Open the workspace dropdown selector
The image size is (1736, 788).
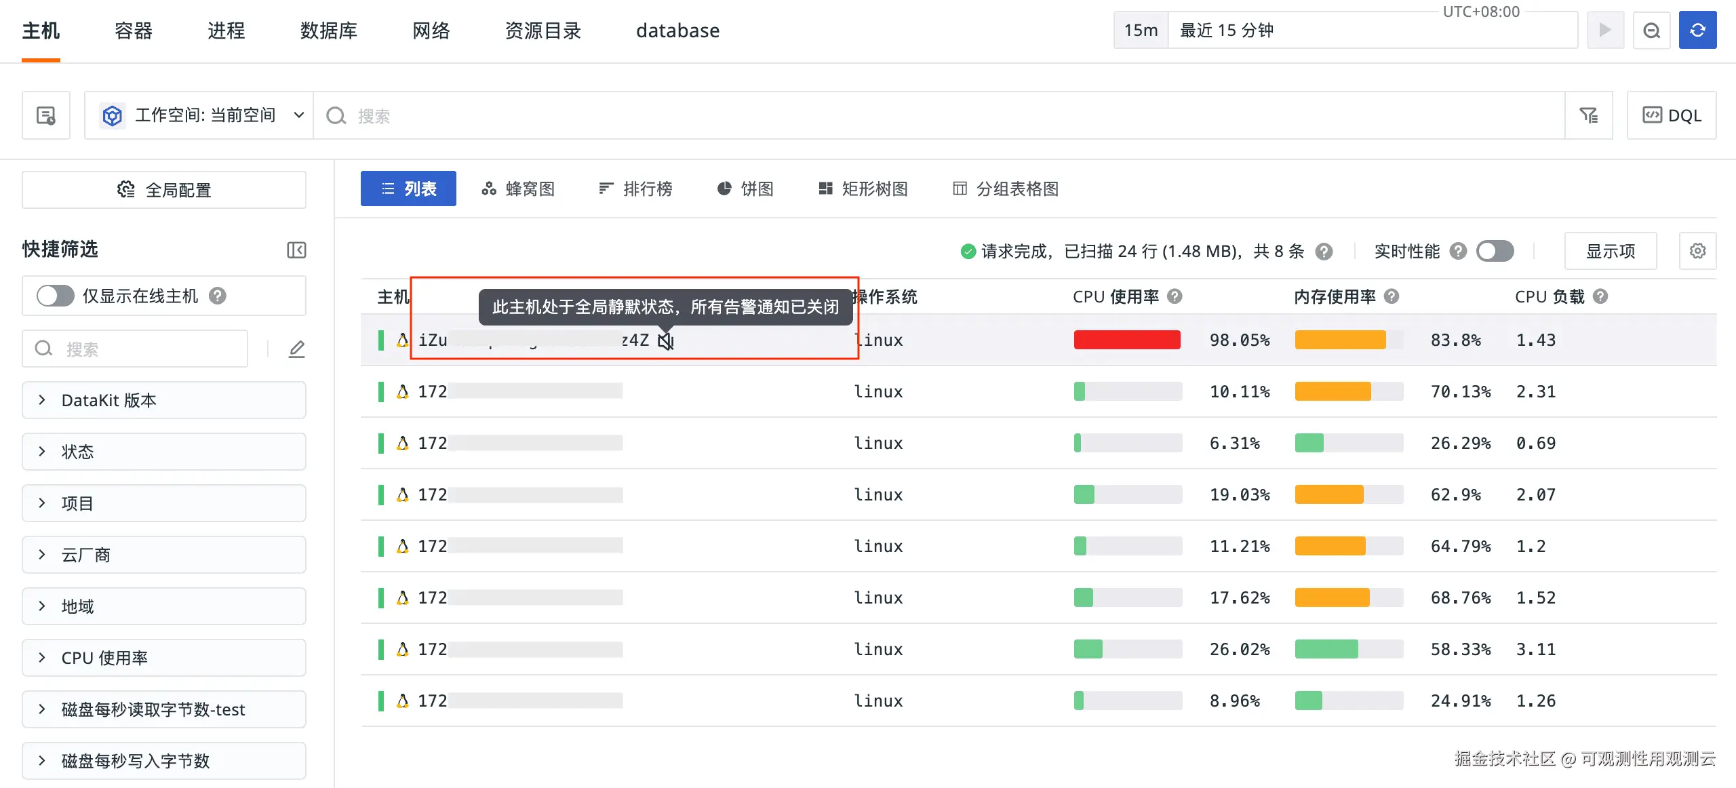(x=203, y=116)
